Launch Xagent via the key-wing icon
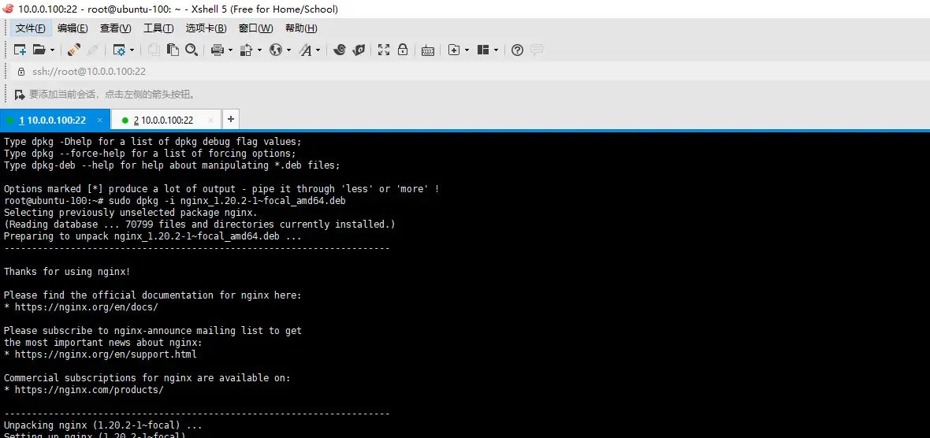 coord(359,50)
